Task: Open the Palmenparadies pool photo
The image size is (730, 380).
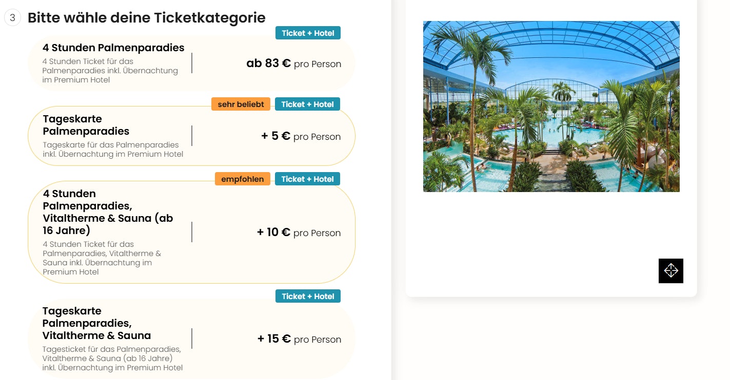Action: (x=551, y=107)
